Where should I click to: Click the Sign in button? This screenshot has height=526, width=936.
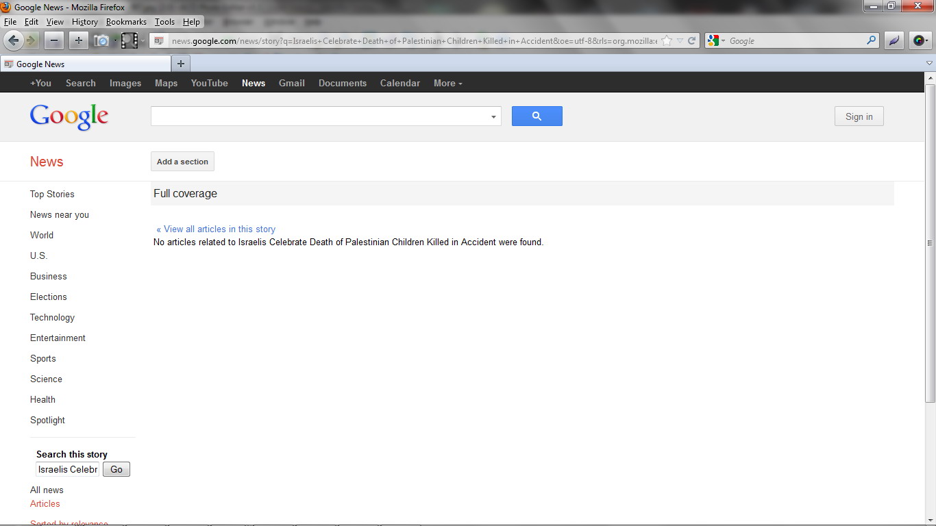tap(859, 116)
